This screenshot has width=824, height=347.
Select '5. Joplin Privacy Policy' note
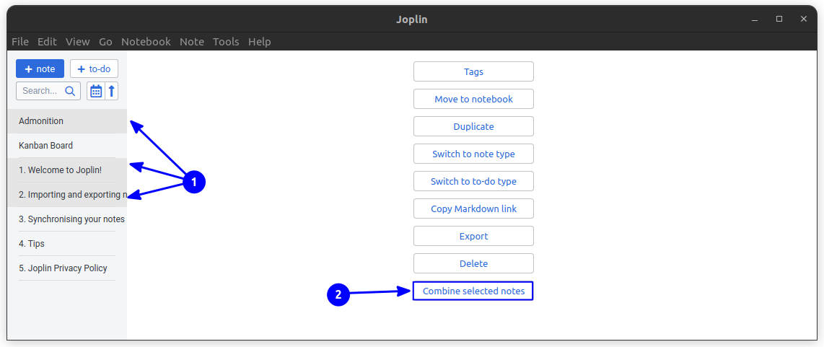click(67, 268)
